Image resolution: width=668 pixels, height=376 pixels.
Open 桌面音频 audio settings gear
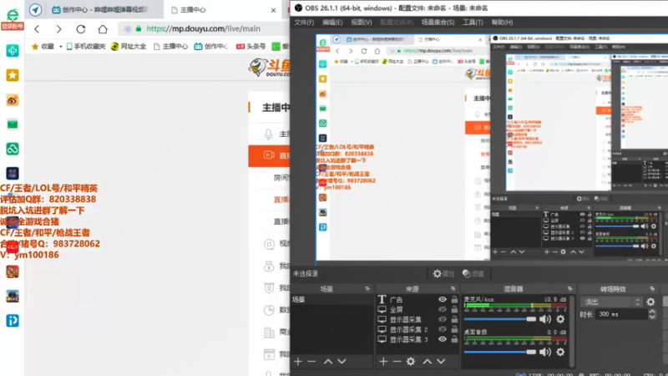click(560, 352)
